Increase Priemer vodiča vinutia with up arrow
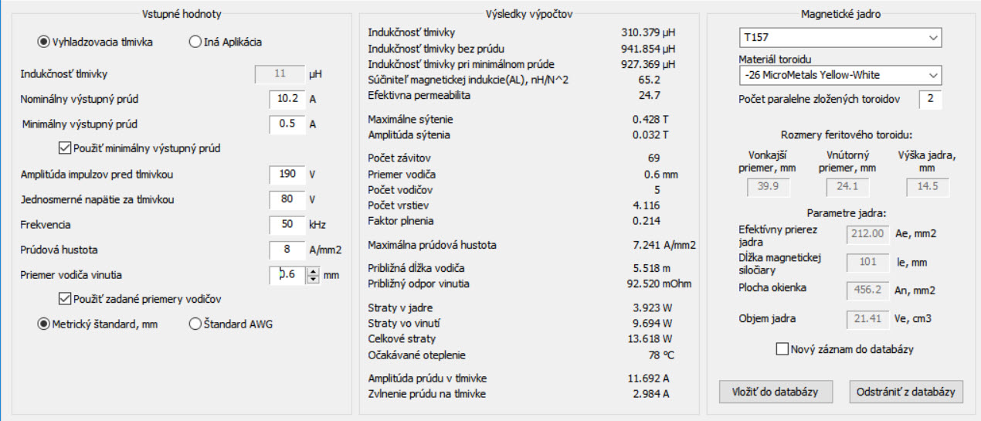The image size is (981, 421). 313,270
